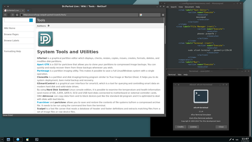Click 'us' keyboard layout indicator
Image resolution: width=252 pixels, height=142 pixels.
[x=237, y=140]
